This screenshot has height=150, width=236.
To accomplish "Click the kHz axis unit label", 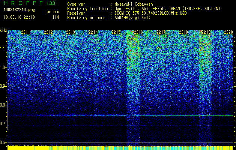I will pos(3,30).
